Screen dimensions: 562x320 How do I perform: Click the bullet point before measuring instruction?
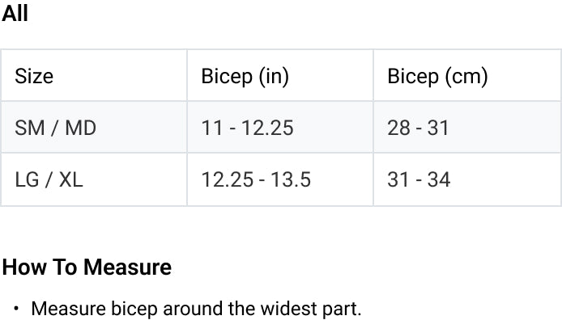coord(16,308)
